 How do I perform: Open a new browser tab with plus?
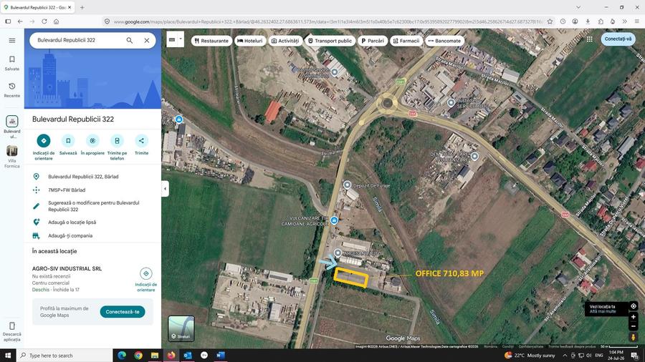click(x=82, y=7)
